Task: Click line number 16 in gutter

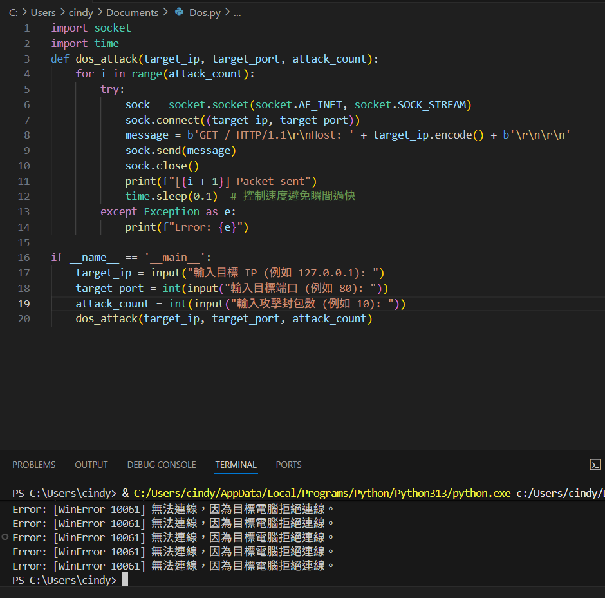Action: tap(24, 258)
